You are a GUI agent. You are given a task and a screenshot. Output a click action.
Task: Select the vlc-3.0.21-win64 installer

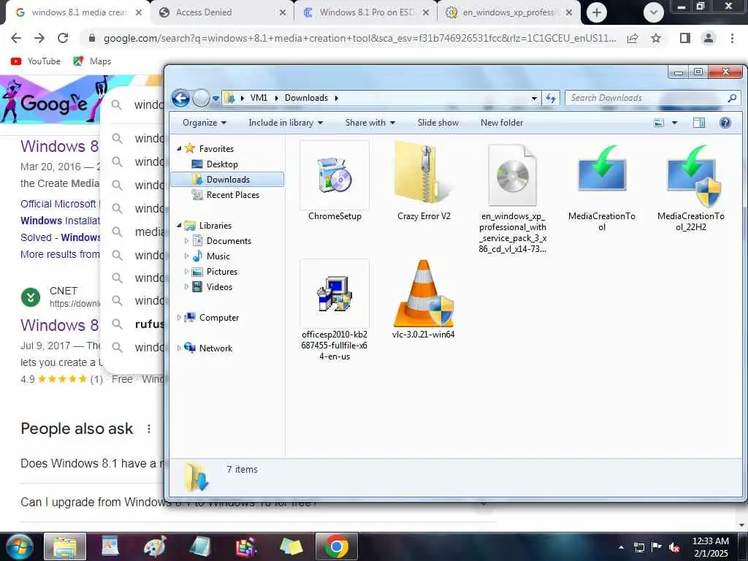pyautogui.click(x=424, y=299)
